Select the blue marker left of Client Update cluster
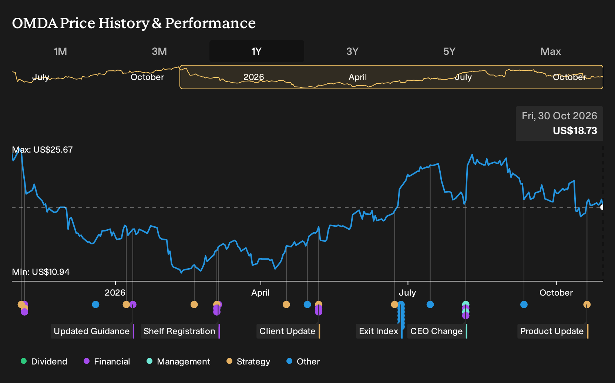Viewport: 615px width, 383px height. point(307,304)
